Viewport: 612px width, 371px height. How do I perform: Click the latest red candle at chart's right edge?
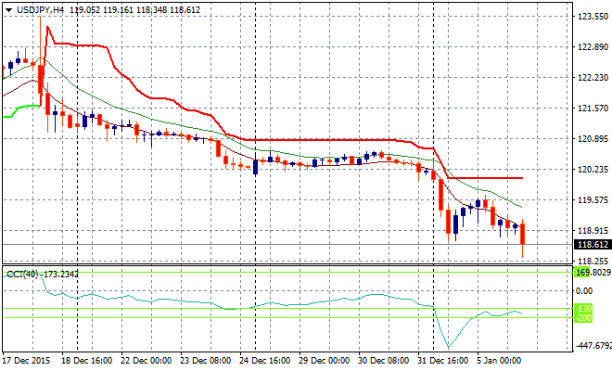522,235
